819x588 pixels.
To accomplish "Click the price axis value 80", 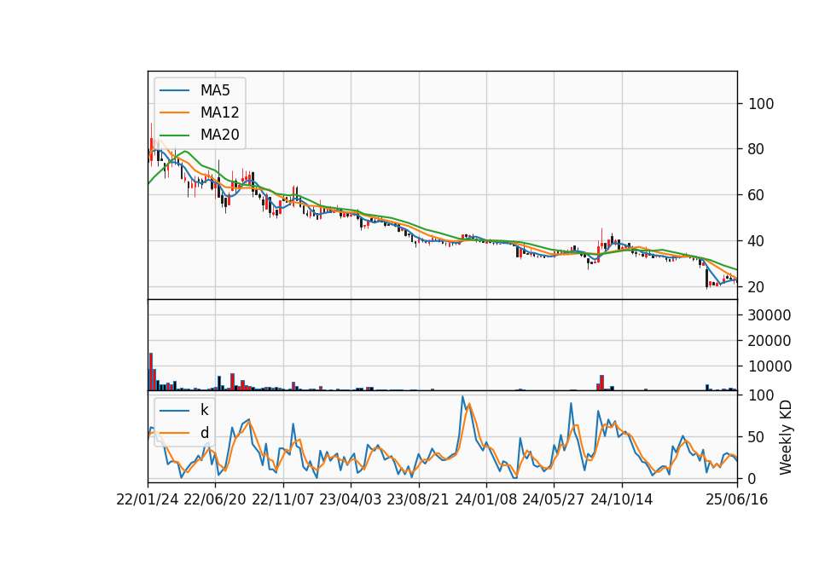I will pyautogui.click(x=757, y=149).
